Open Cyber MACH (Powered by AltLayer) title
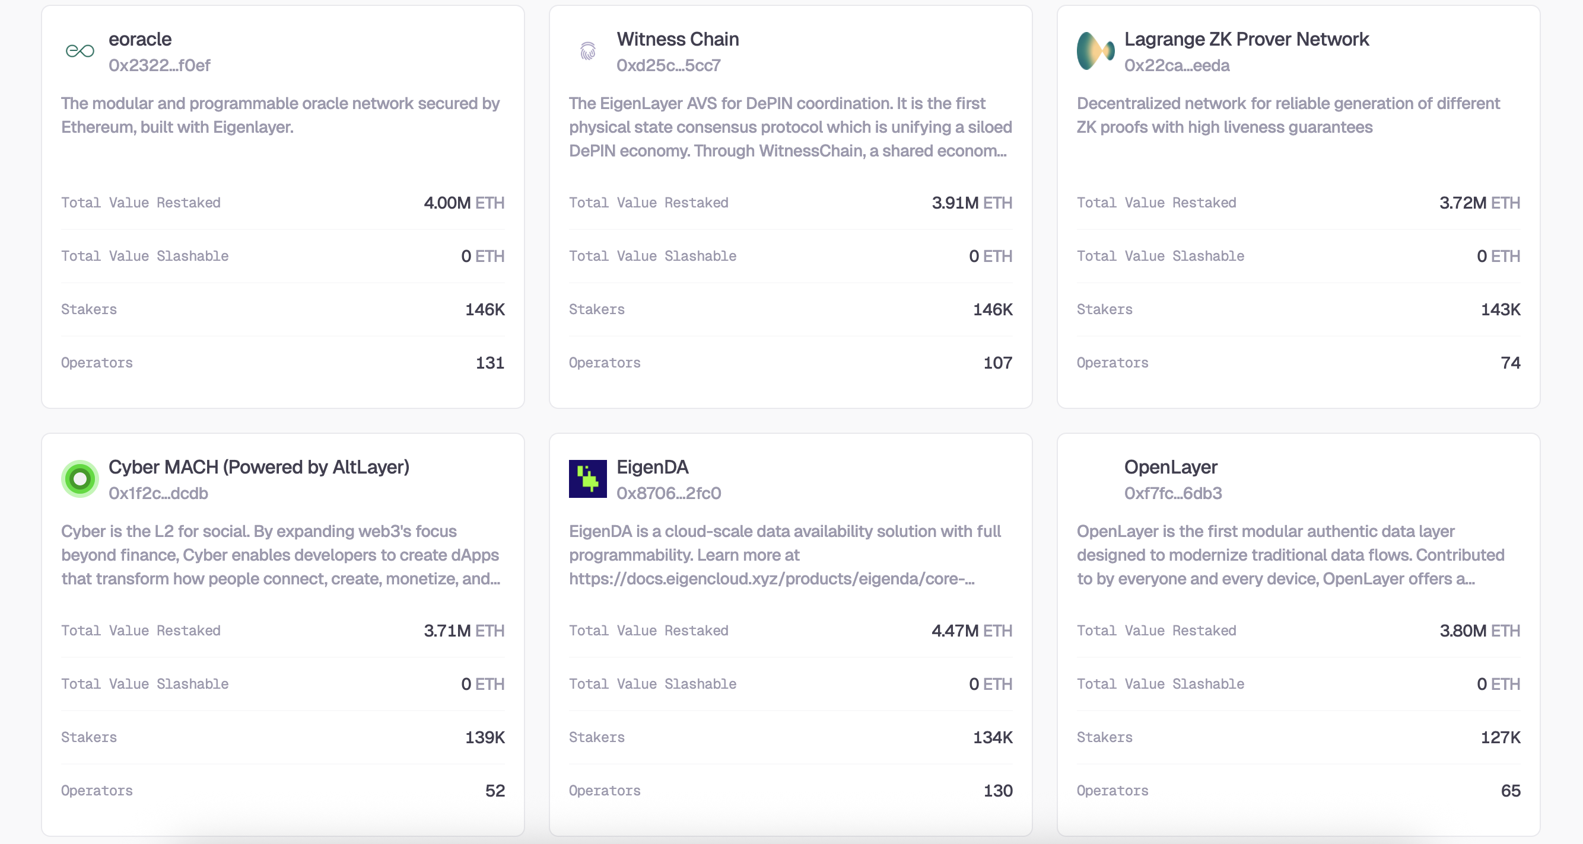1583x844 pixels. point(259,467)
